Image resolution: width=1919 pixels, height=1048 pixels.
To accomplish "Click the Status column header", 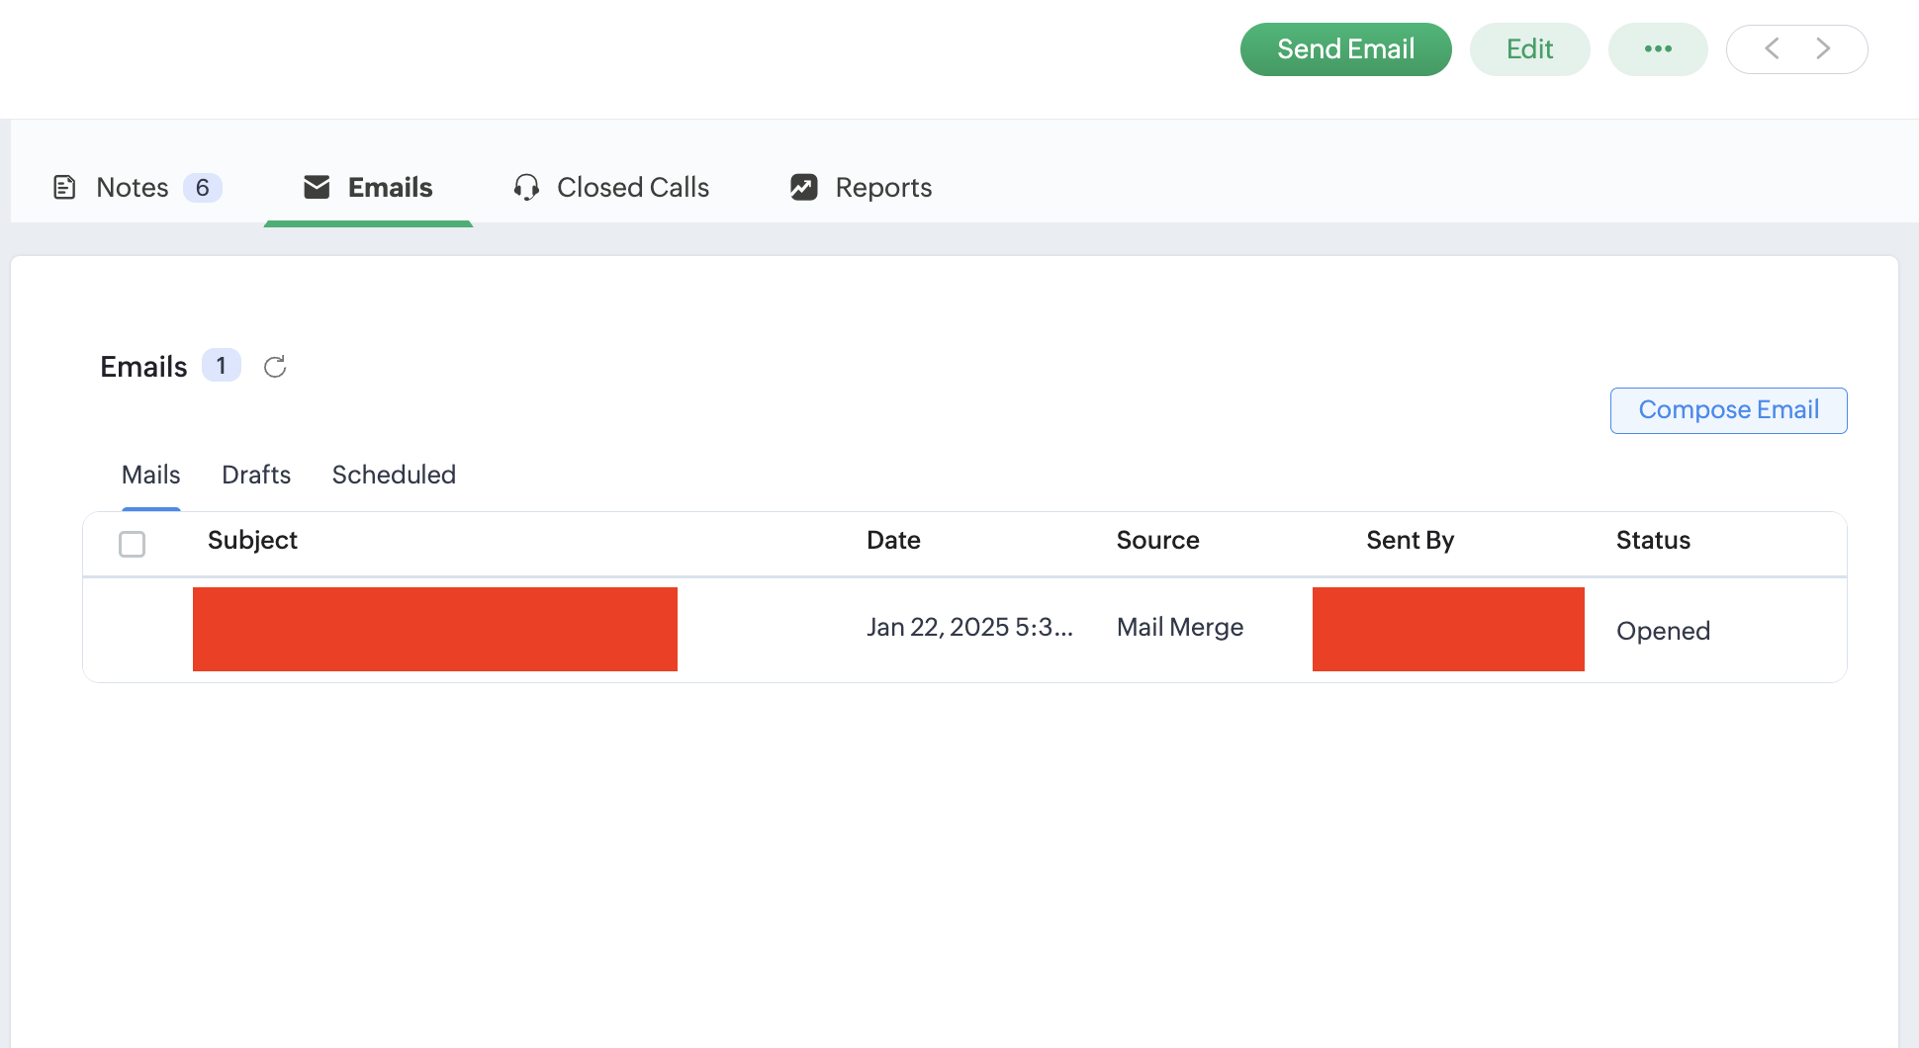I will point(1653,540).
